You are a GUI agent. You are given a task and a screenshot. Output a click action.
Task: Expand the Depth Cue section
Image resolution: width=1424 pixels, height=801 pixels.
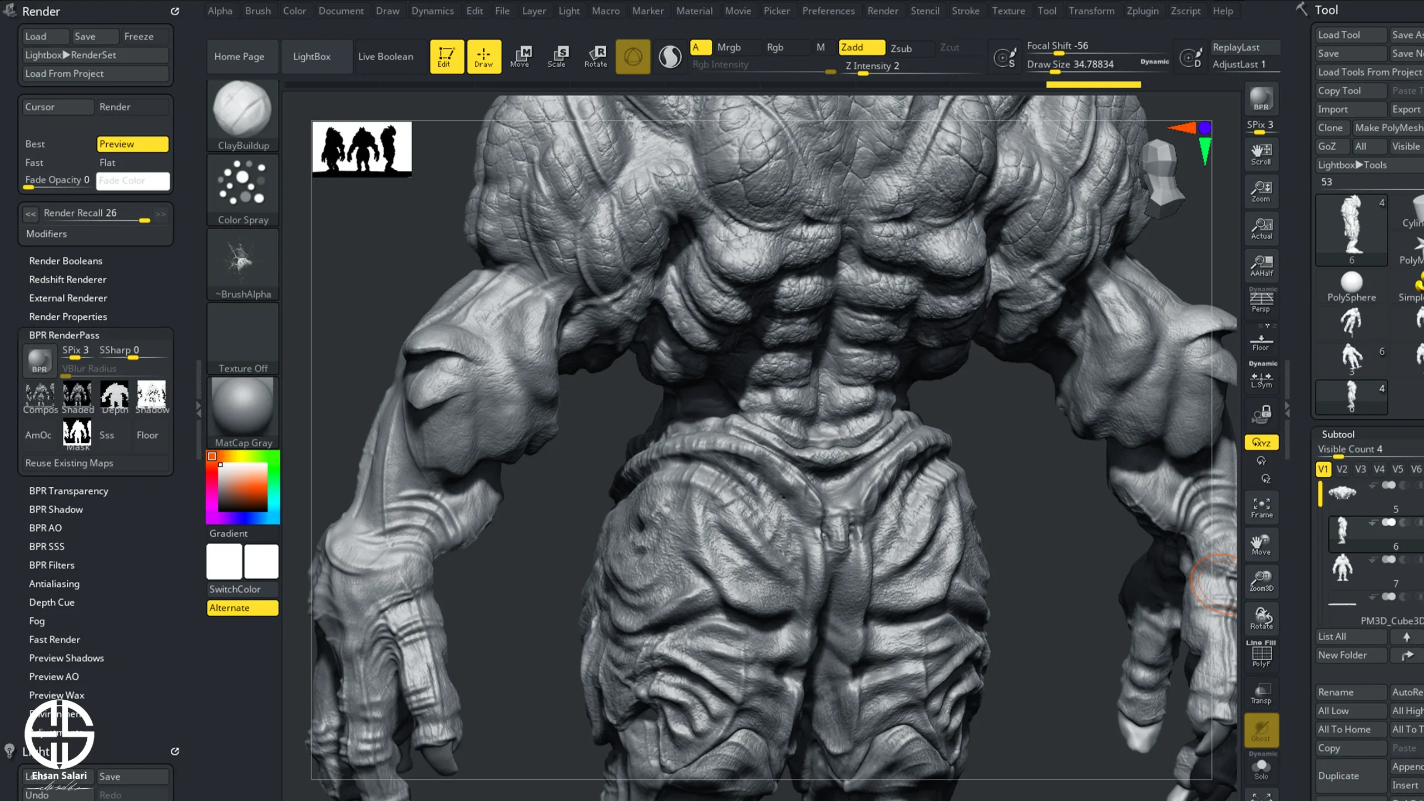click(52, 602)
